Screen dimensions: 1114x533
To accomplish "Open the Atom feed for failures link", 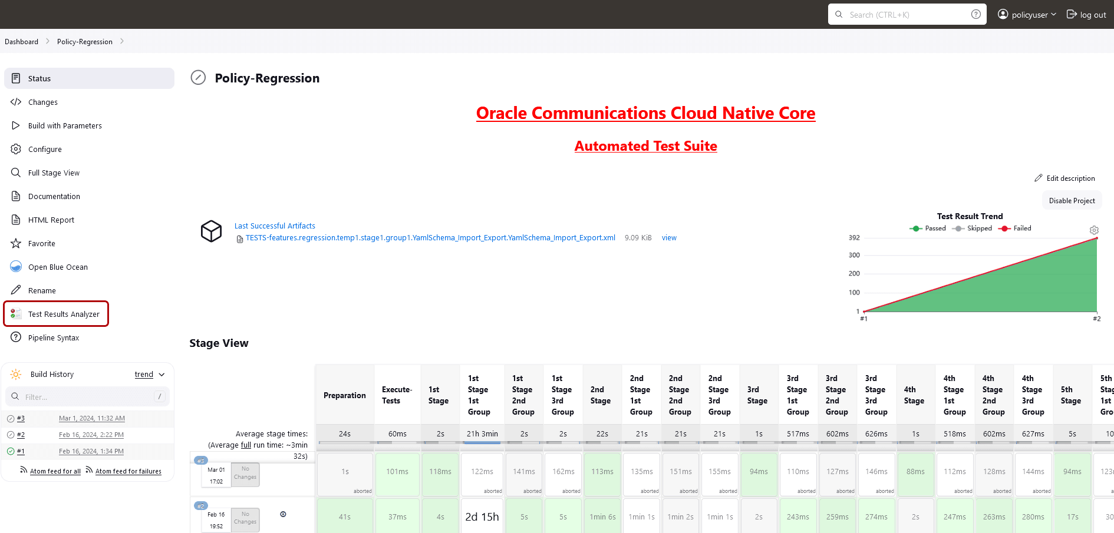I will click(x=128, y=471).
